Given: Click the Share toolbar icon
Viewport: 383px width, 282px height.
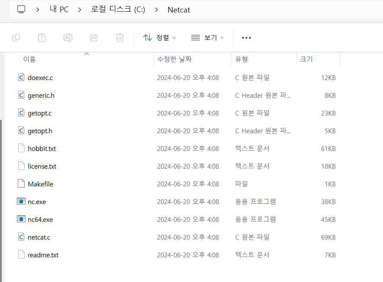Looking at the screenshot, I should 94,38.
